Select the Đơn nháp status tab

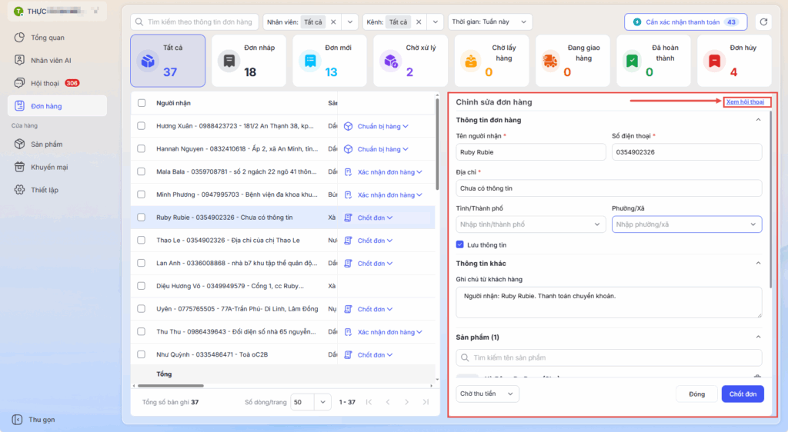point(249,61)
